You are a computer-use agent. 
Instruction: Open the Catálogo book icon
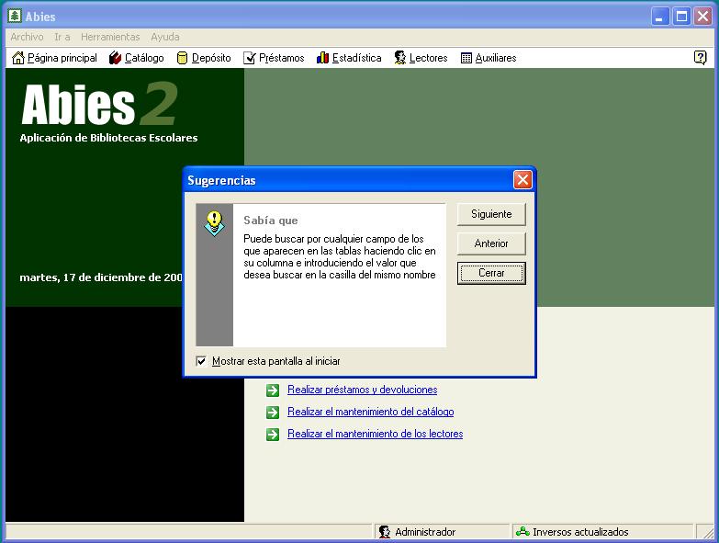pyautogui.click(x=115, y=58)
